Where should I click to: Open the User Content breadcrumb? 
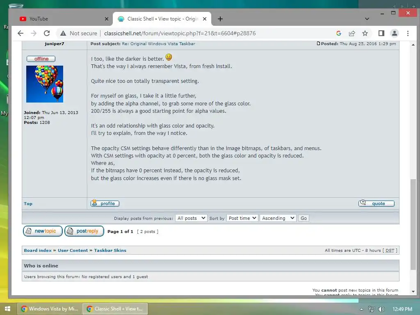[x=73, y=251]
